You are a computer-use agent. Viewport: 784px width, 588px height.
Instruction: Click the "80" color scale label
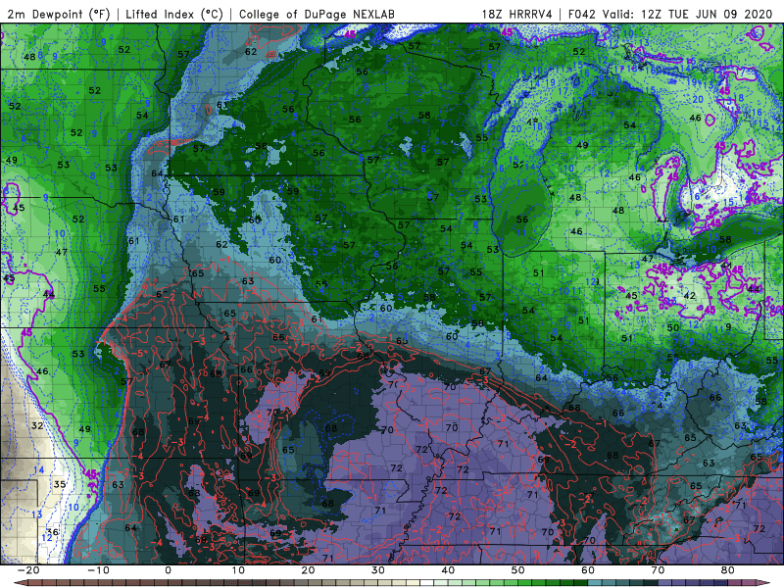click(728, 570)
